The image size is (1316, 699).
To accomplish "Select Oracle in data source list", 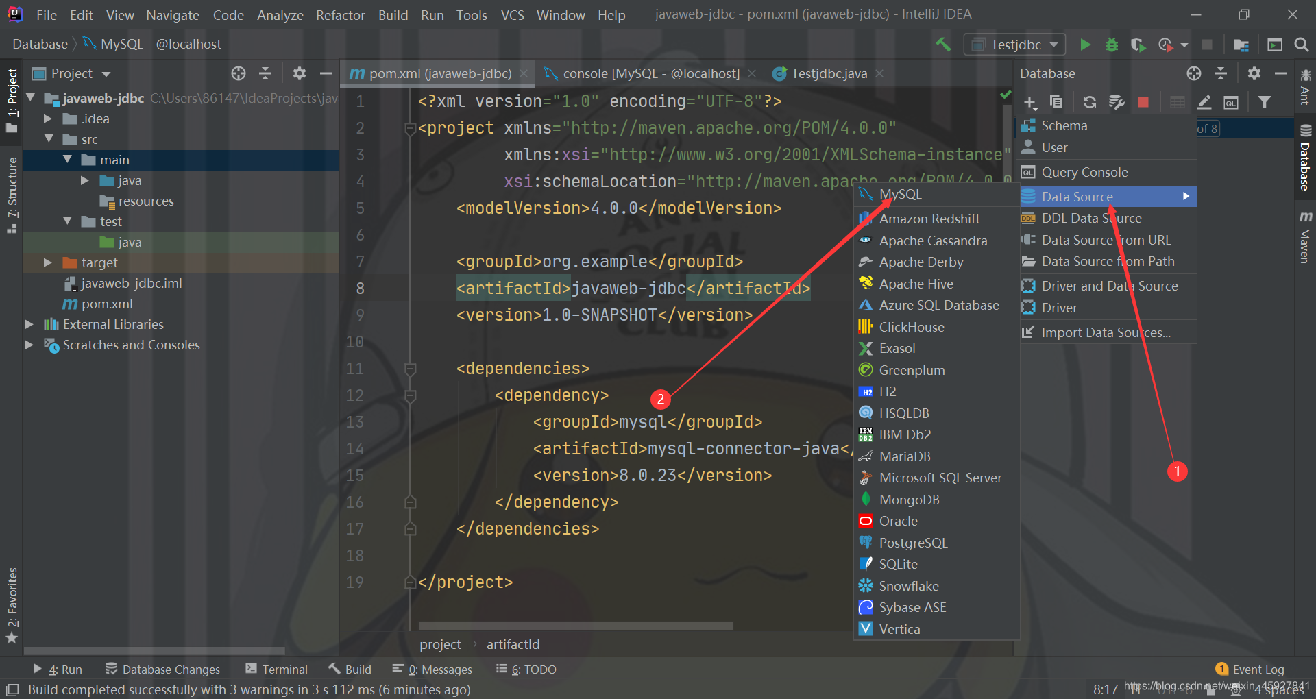I will pyautogui.click(x=936, y=521).
